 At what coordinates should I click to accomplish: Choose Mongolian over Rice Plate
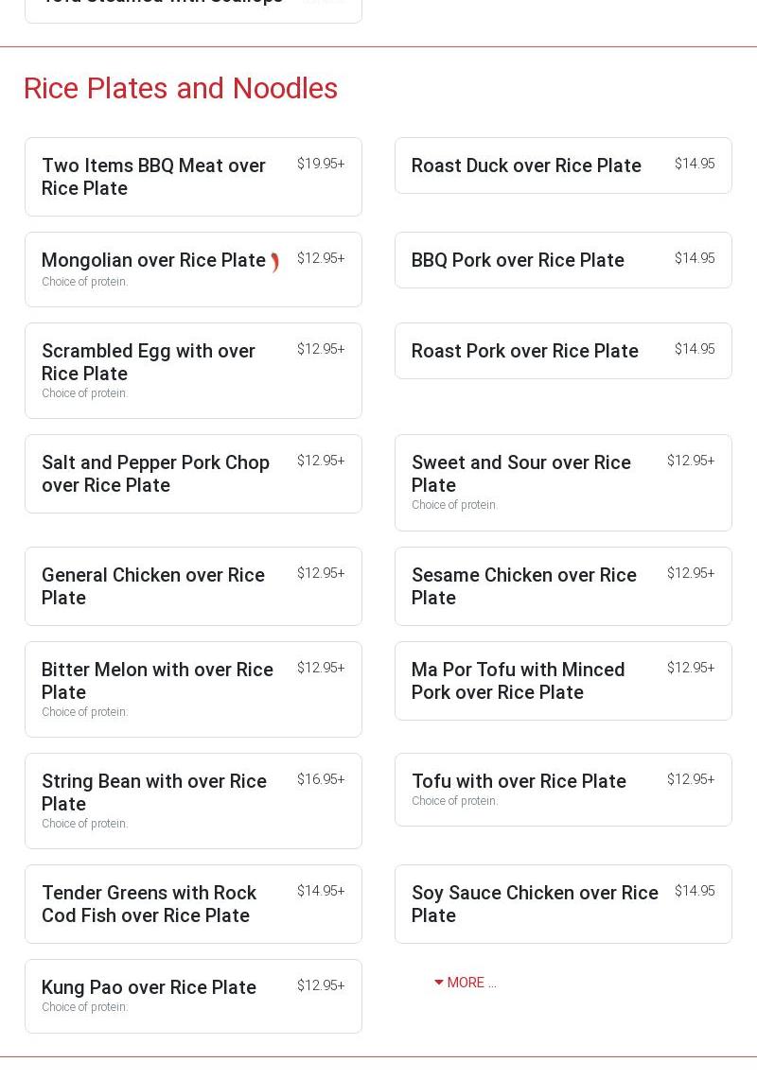tap(153, 260)
